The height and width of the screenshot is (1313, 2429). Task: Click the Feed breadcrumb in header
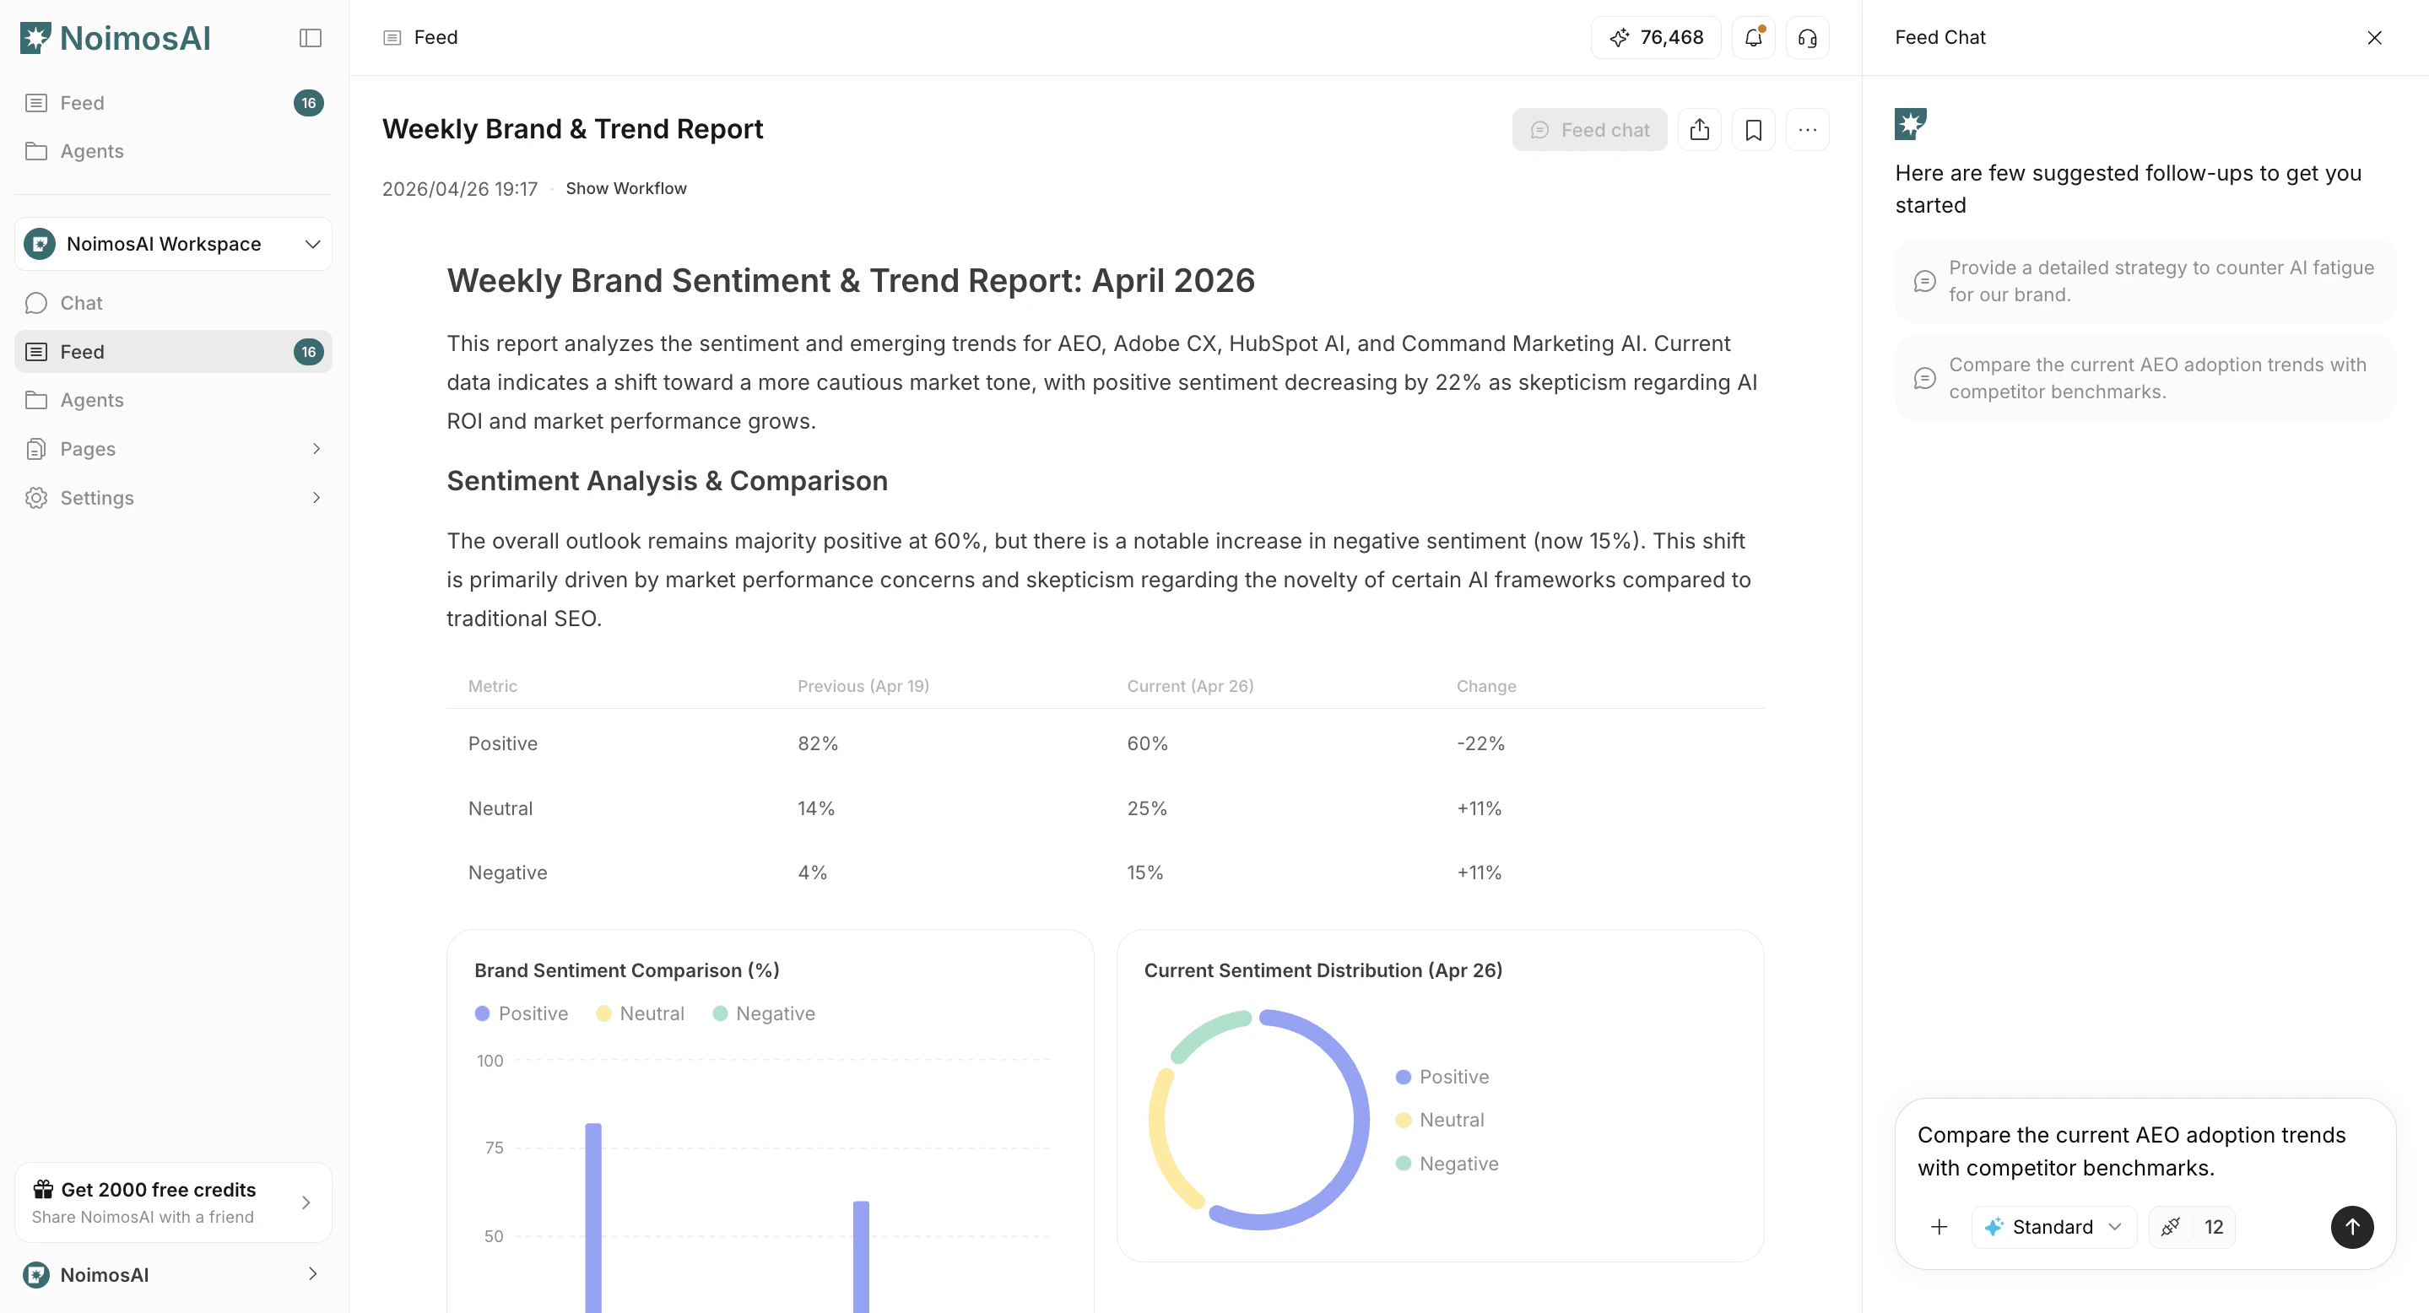point(420,38)
